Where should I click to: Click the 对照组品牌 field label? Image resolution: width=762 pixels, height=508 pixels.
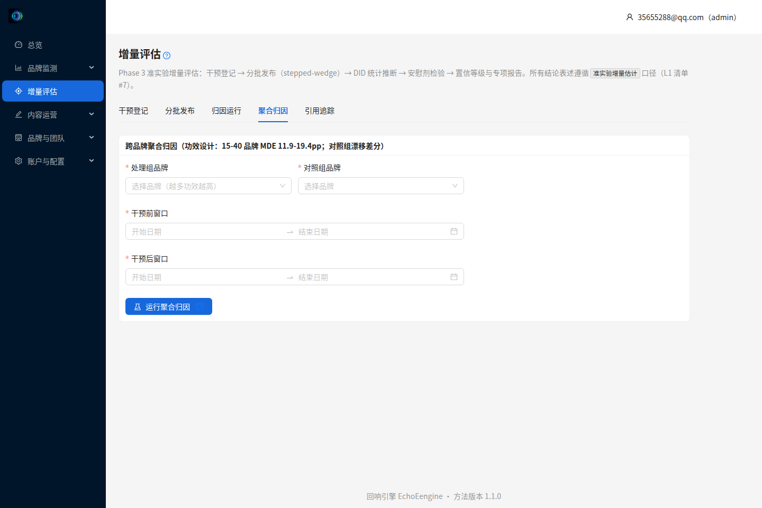pos(322,168)
